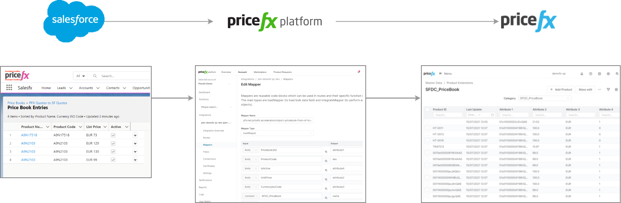
Task: Click the filter funnel icon in SFDC_PriceBook
Action: [x=608, y=89]
